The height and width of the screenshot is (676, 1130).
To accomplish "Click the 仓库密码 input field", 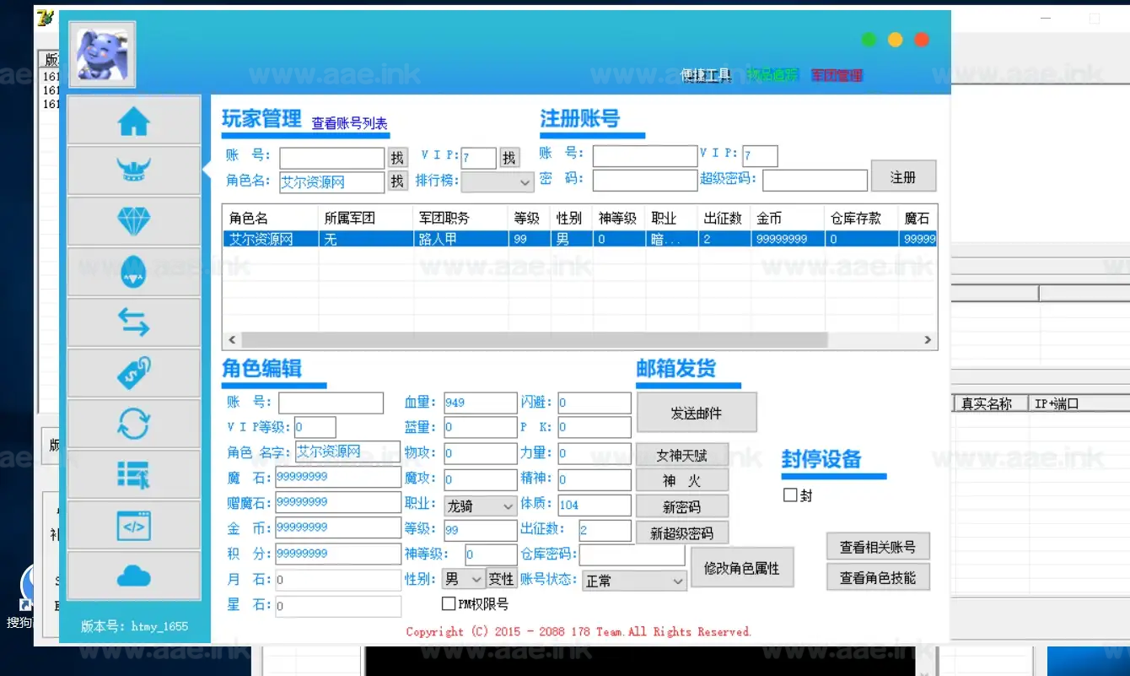I will (x=632, y=554).
